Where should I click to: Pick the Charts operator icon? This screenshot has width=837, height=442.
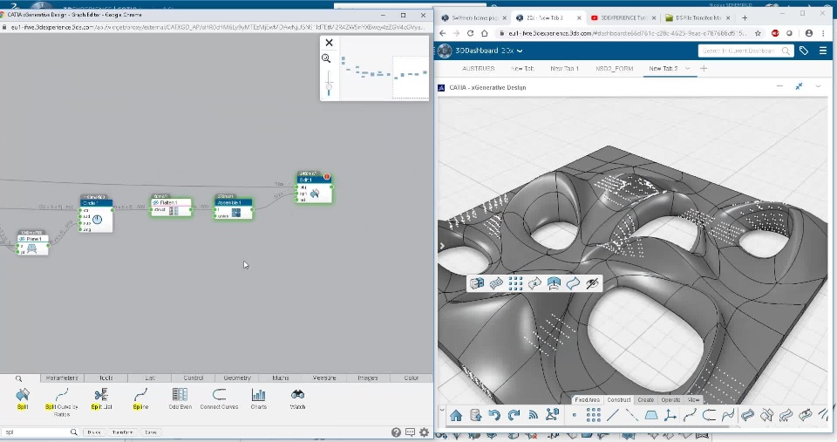258,395
